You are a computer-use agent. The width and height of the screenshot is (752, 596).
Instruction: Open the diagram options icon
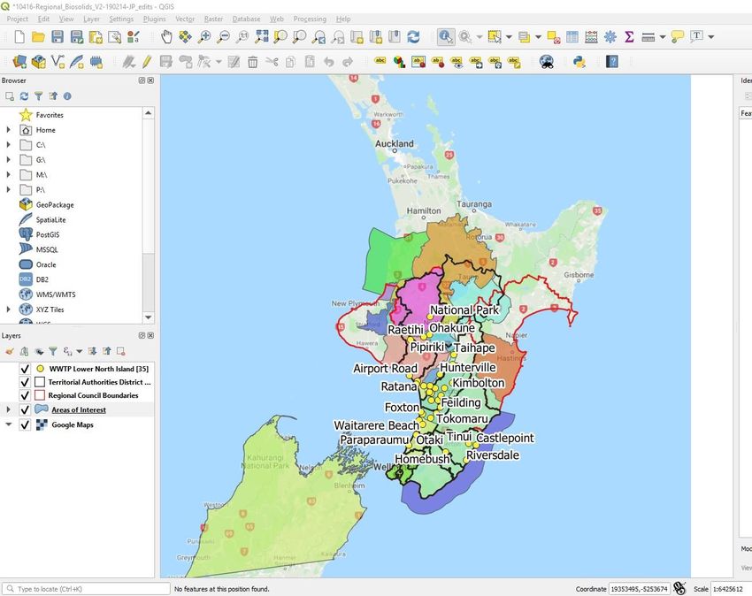pos(399,61)
